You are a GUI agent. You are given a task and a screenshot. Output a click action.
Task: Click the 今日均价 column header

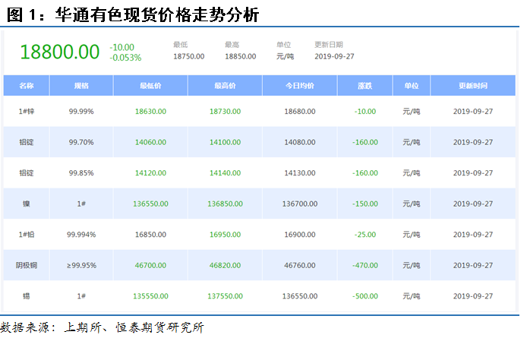(x=300, y=86)
